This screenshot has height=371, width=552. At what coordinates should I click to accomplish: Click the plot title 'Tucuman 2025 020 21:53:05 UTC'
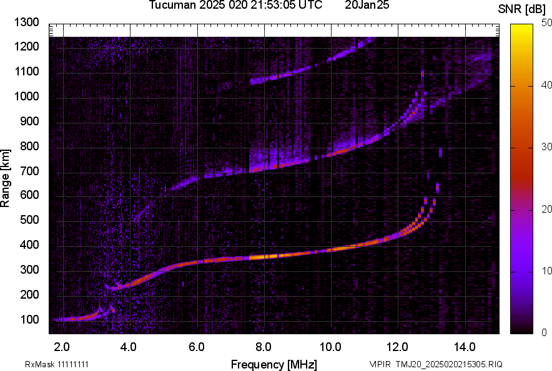tap(235, 5)
